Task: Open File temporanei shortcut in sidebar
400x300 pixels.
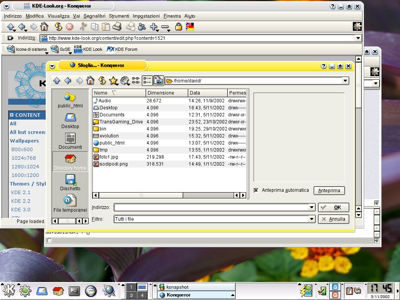Action: (x=70, y=204)
